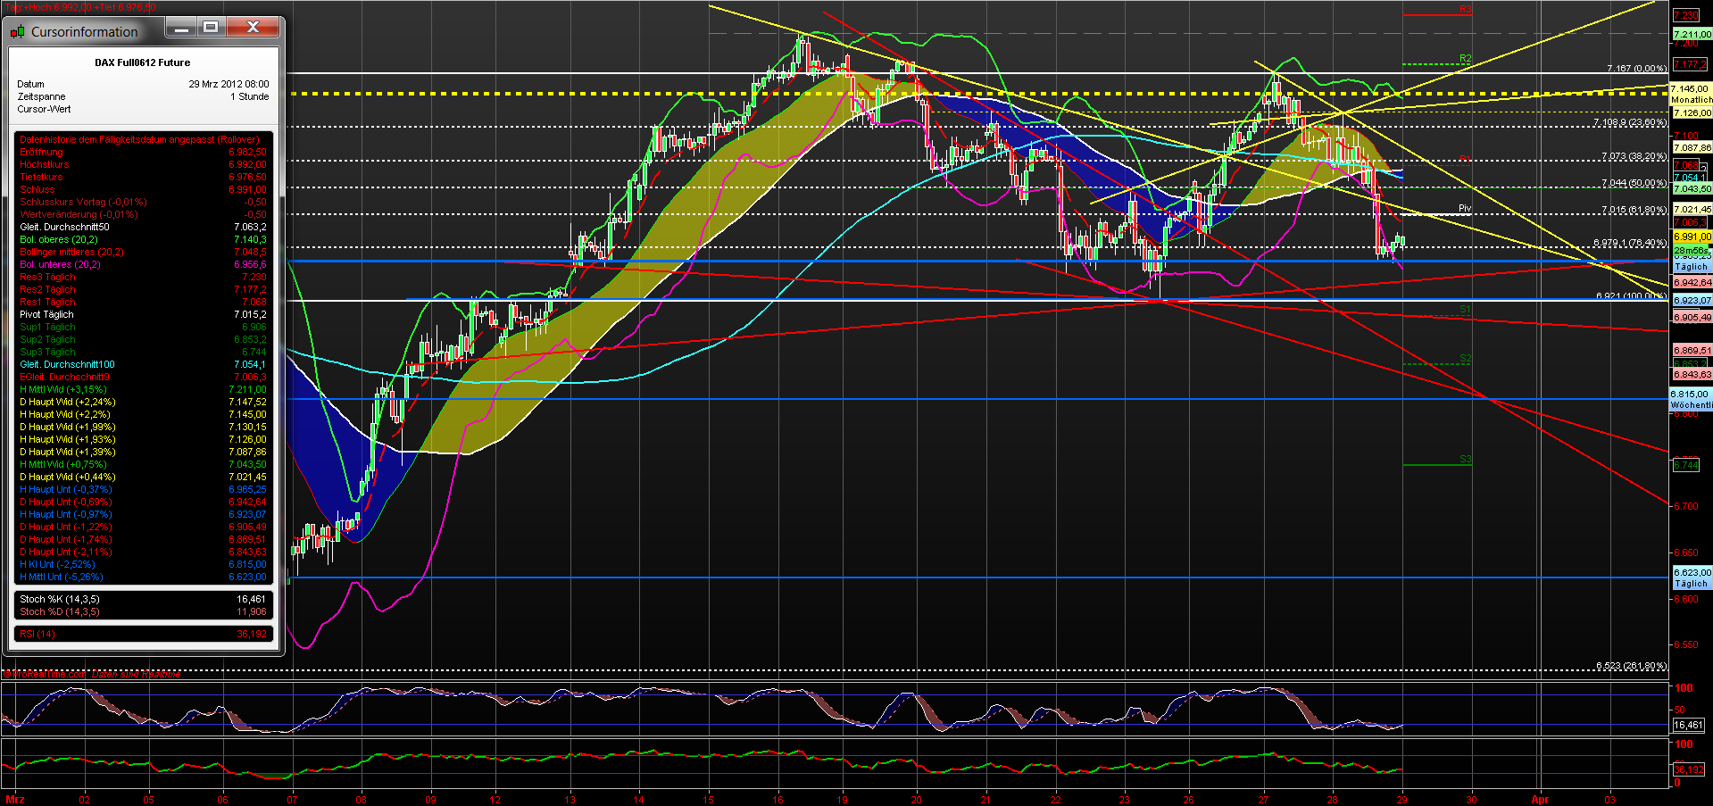Viewport: 1713px width, 806px height.
Task: Select the 'Stoch %D (14,3,5)' row
Action: pyautogui.click(x=143, y=611)
